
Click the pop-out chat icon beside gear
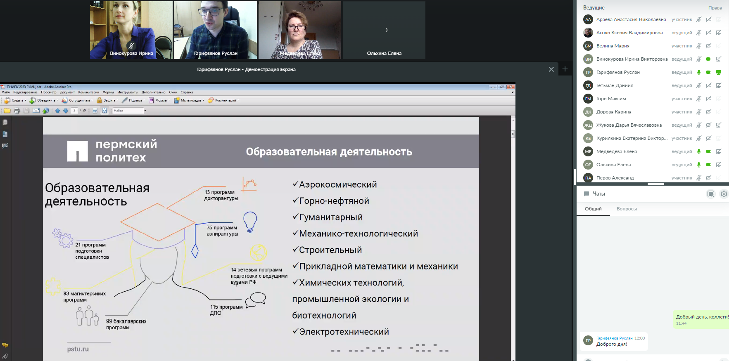coord(711,194)
